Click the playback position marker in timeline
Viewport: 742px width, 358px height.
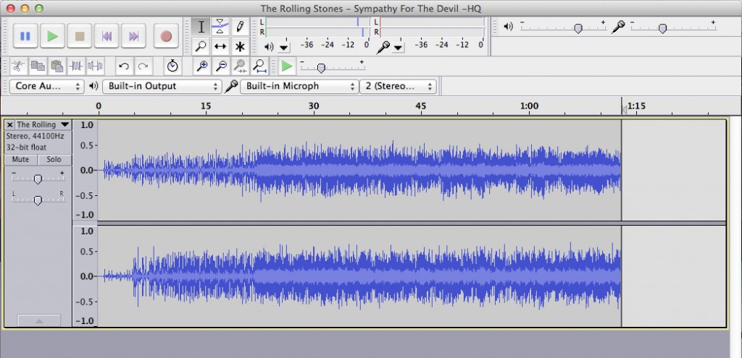[x=624, y=109]
